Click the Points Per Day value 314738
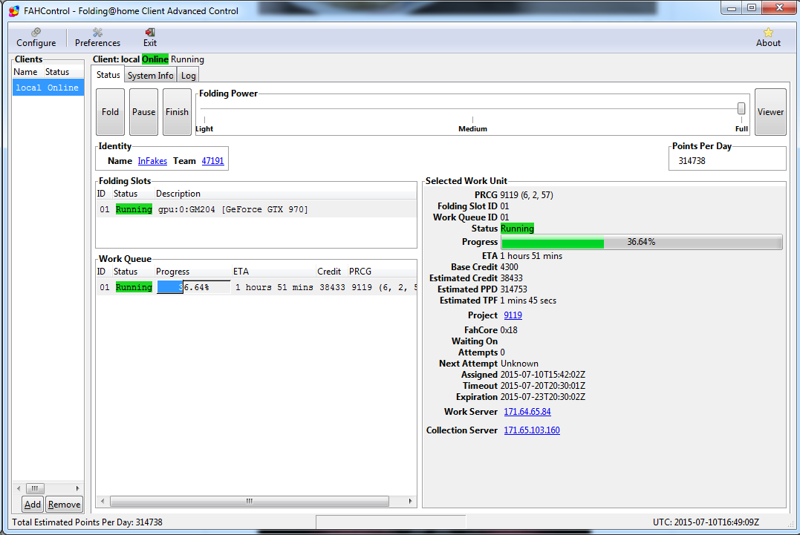 (692, 161)
